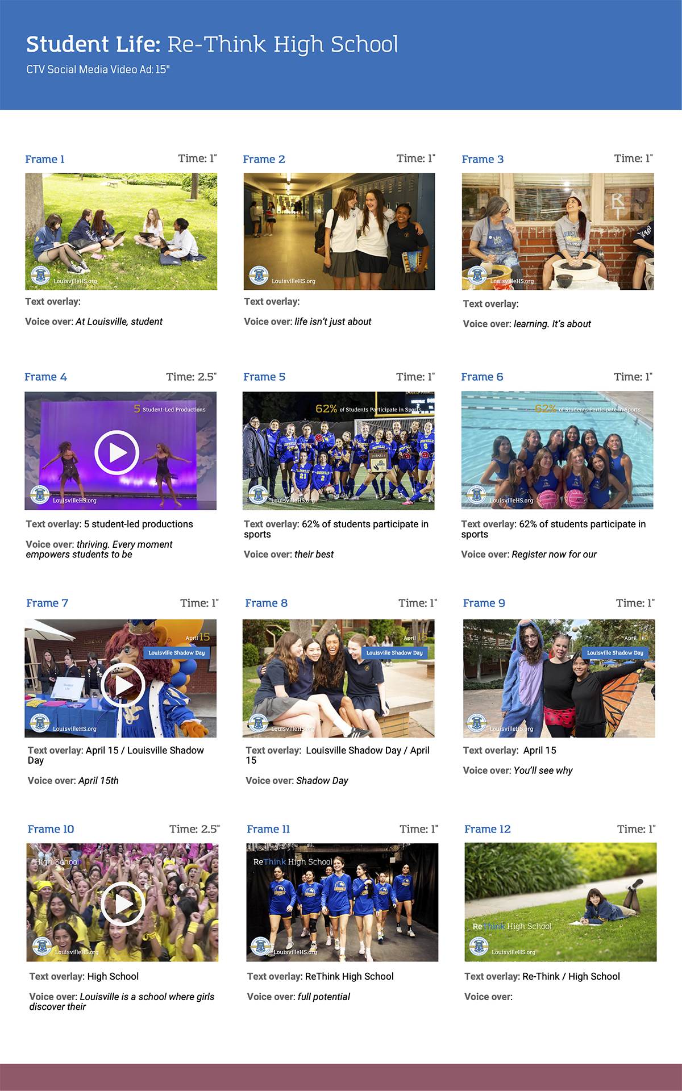Click the school crest logo in Frame 9
Screen dimensions: 682x1091
coord(477,724)
